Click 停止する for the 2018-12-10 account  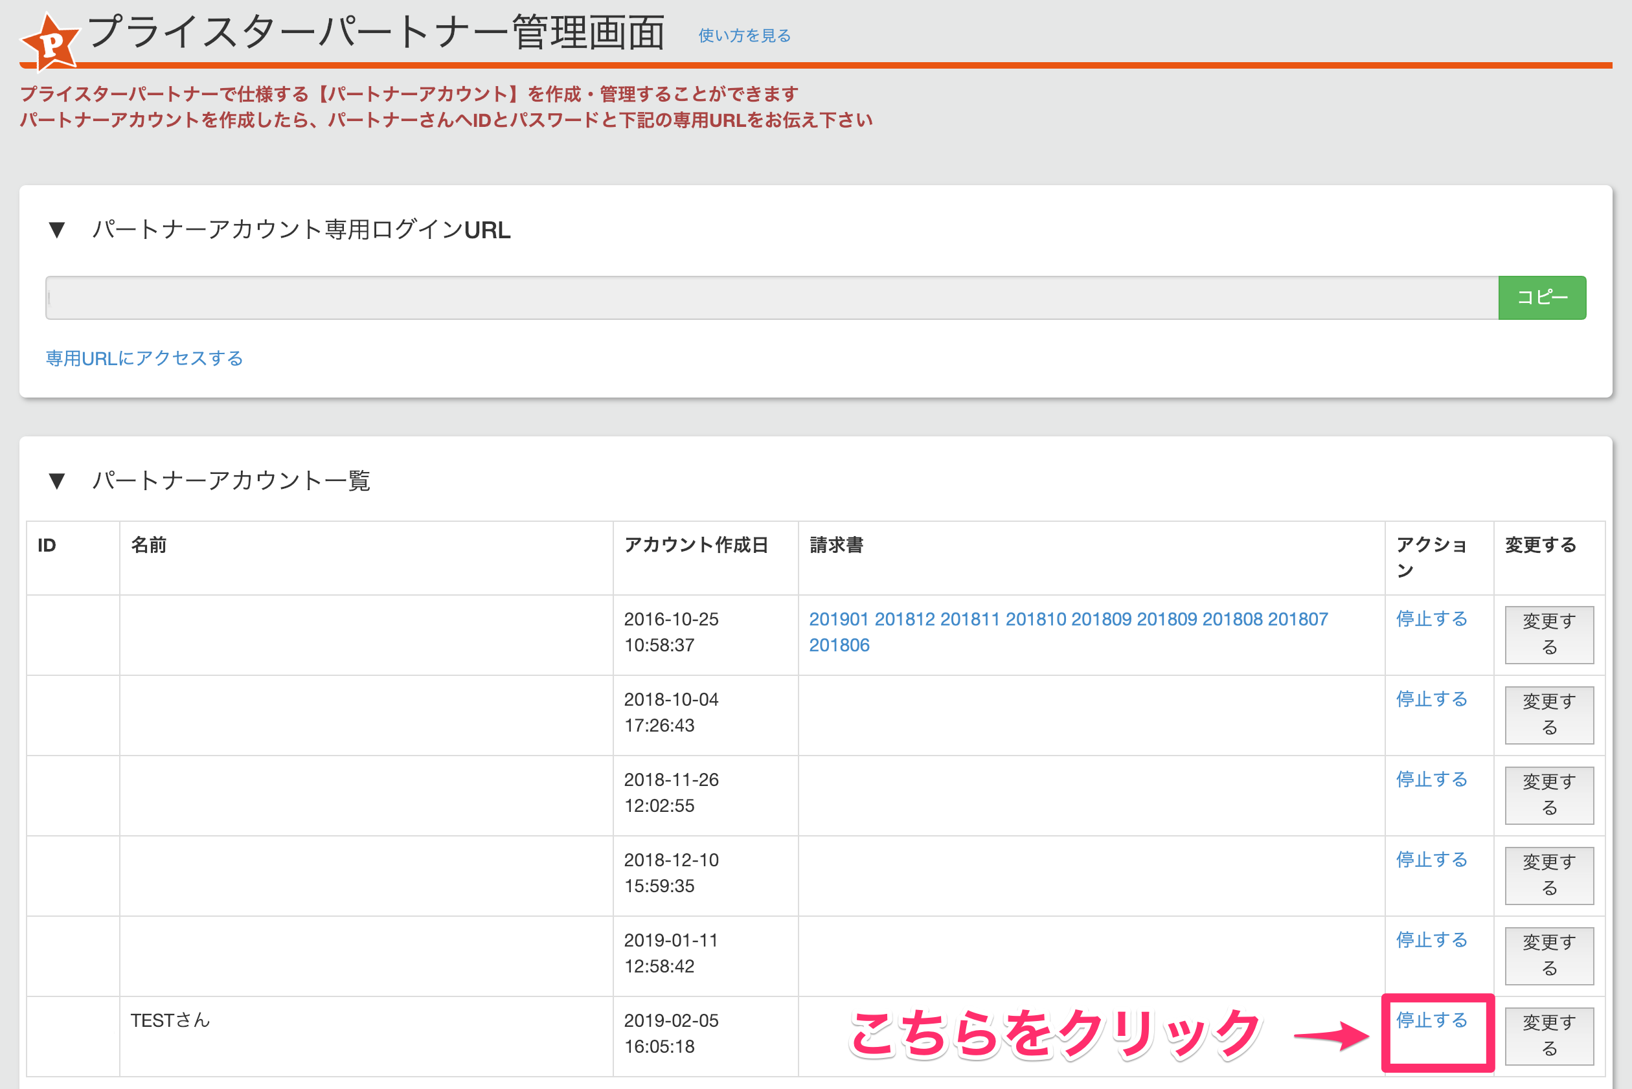click(x=1432, y=860)
